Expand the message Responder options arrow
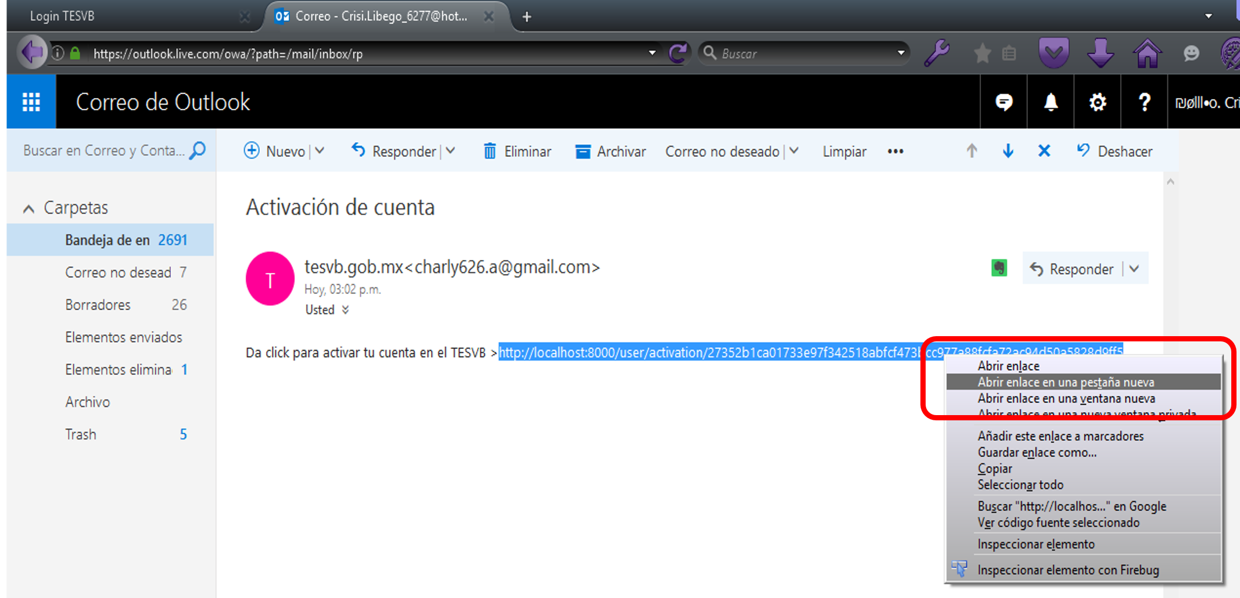 click(x=1134, y=269)
